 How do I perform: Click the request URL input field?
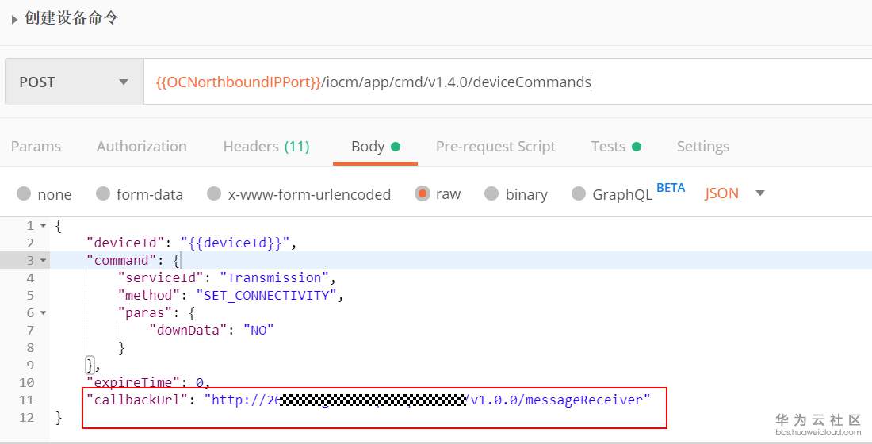(x=507, y=82)
